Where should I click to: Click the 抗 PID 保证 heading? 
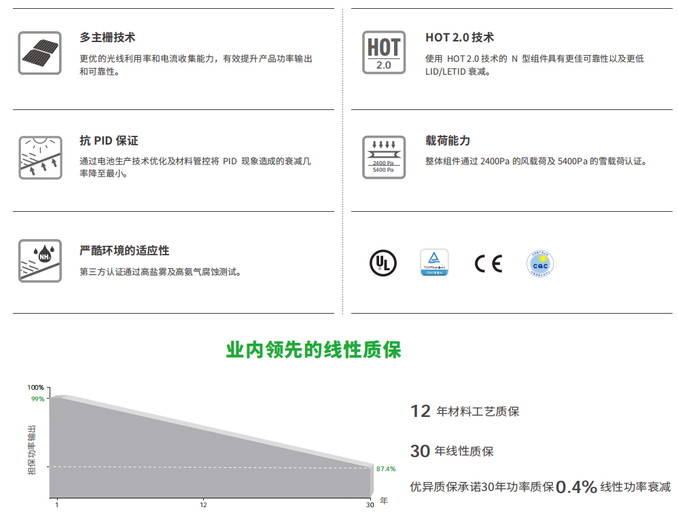(109, 141)
